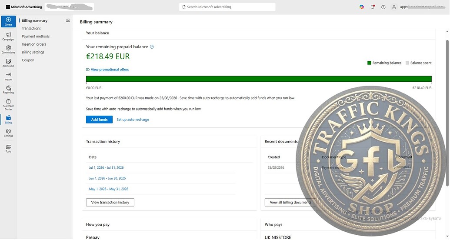Click the UK NISSTORE payer name
Viewport: 450px width, 240px height.
(x=278, y=237)
